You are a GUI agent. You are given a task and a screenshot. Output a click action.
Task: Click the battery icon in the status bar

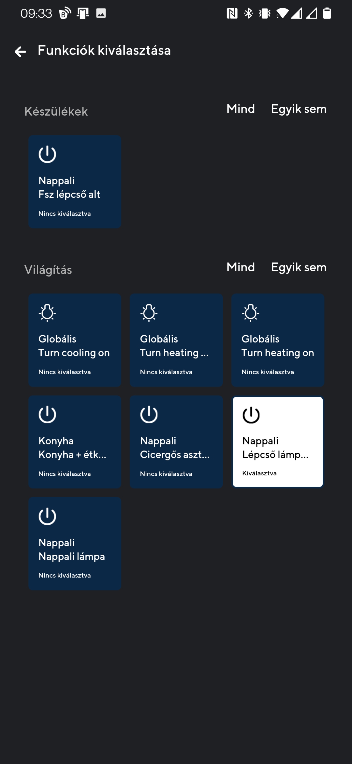coord(327,14)
